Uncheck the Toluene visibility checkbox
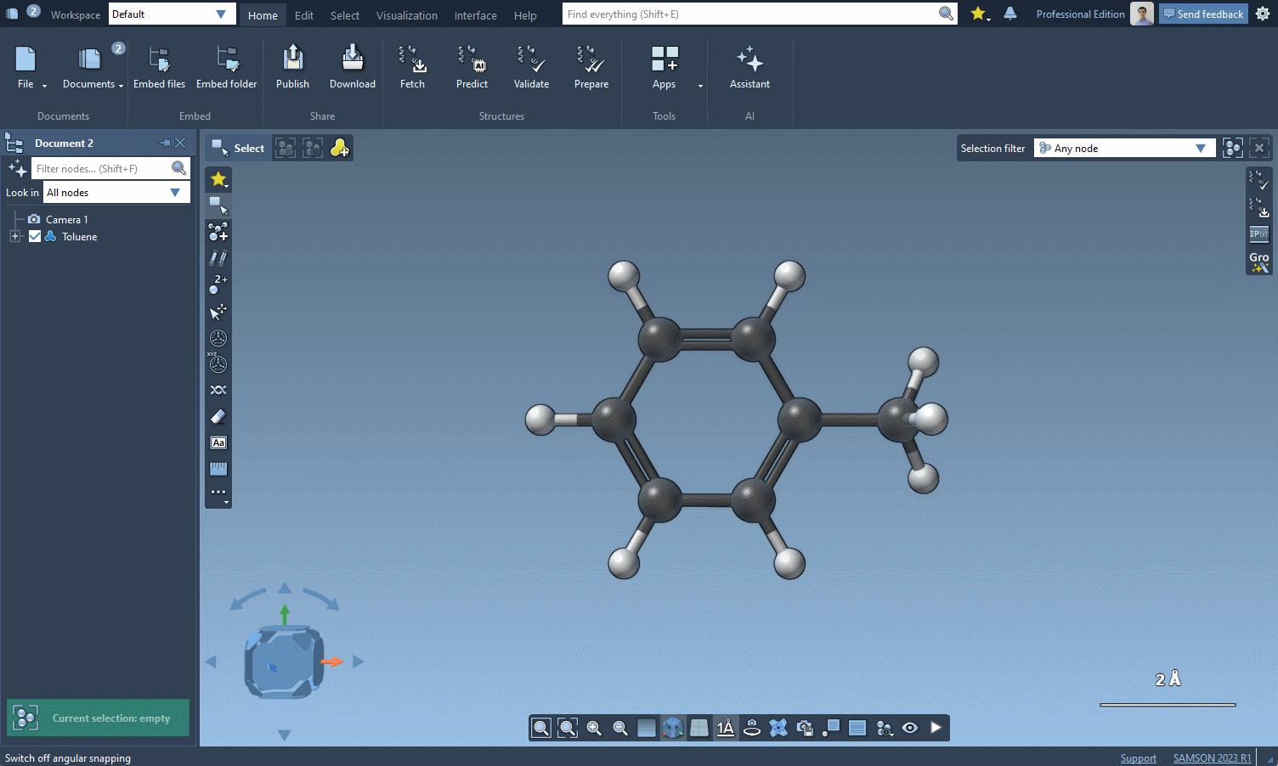The height and width of the screenshot is (766, 1278). (35, 237)
